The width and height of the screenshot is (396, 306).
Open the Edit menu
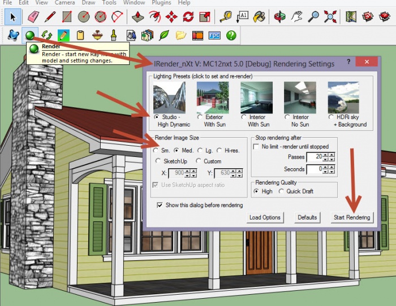24,2
